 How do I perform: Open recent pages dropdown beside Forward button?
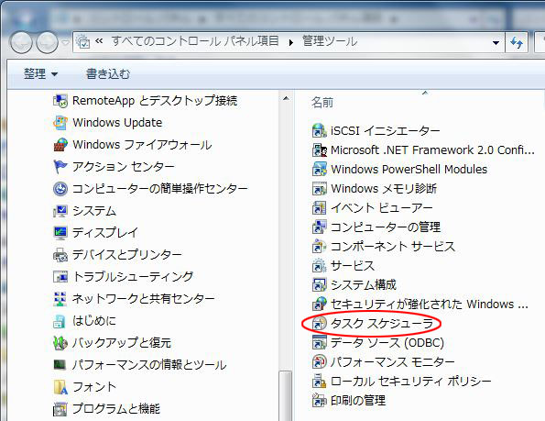point(65,42)
